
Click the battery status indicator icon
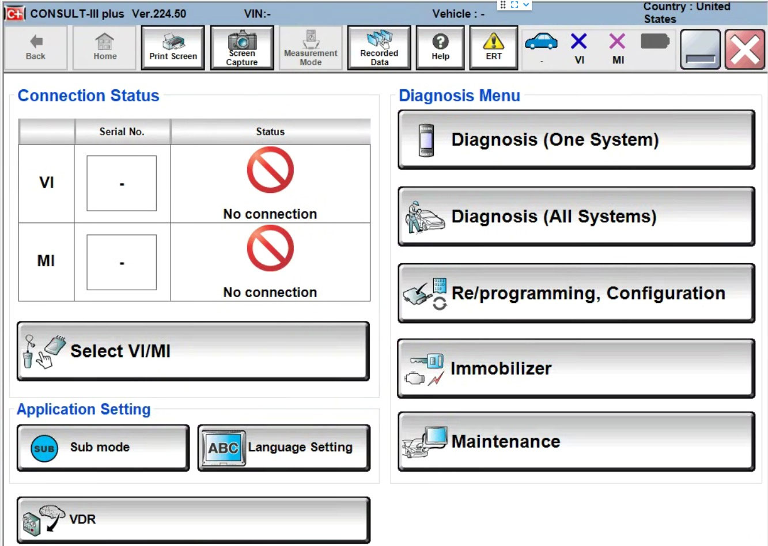(654, 41)
